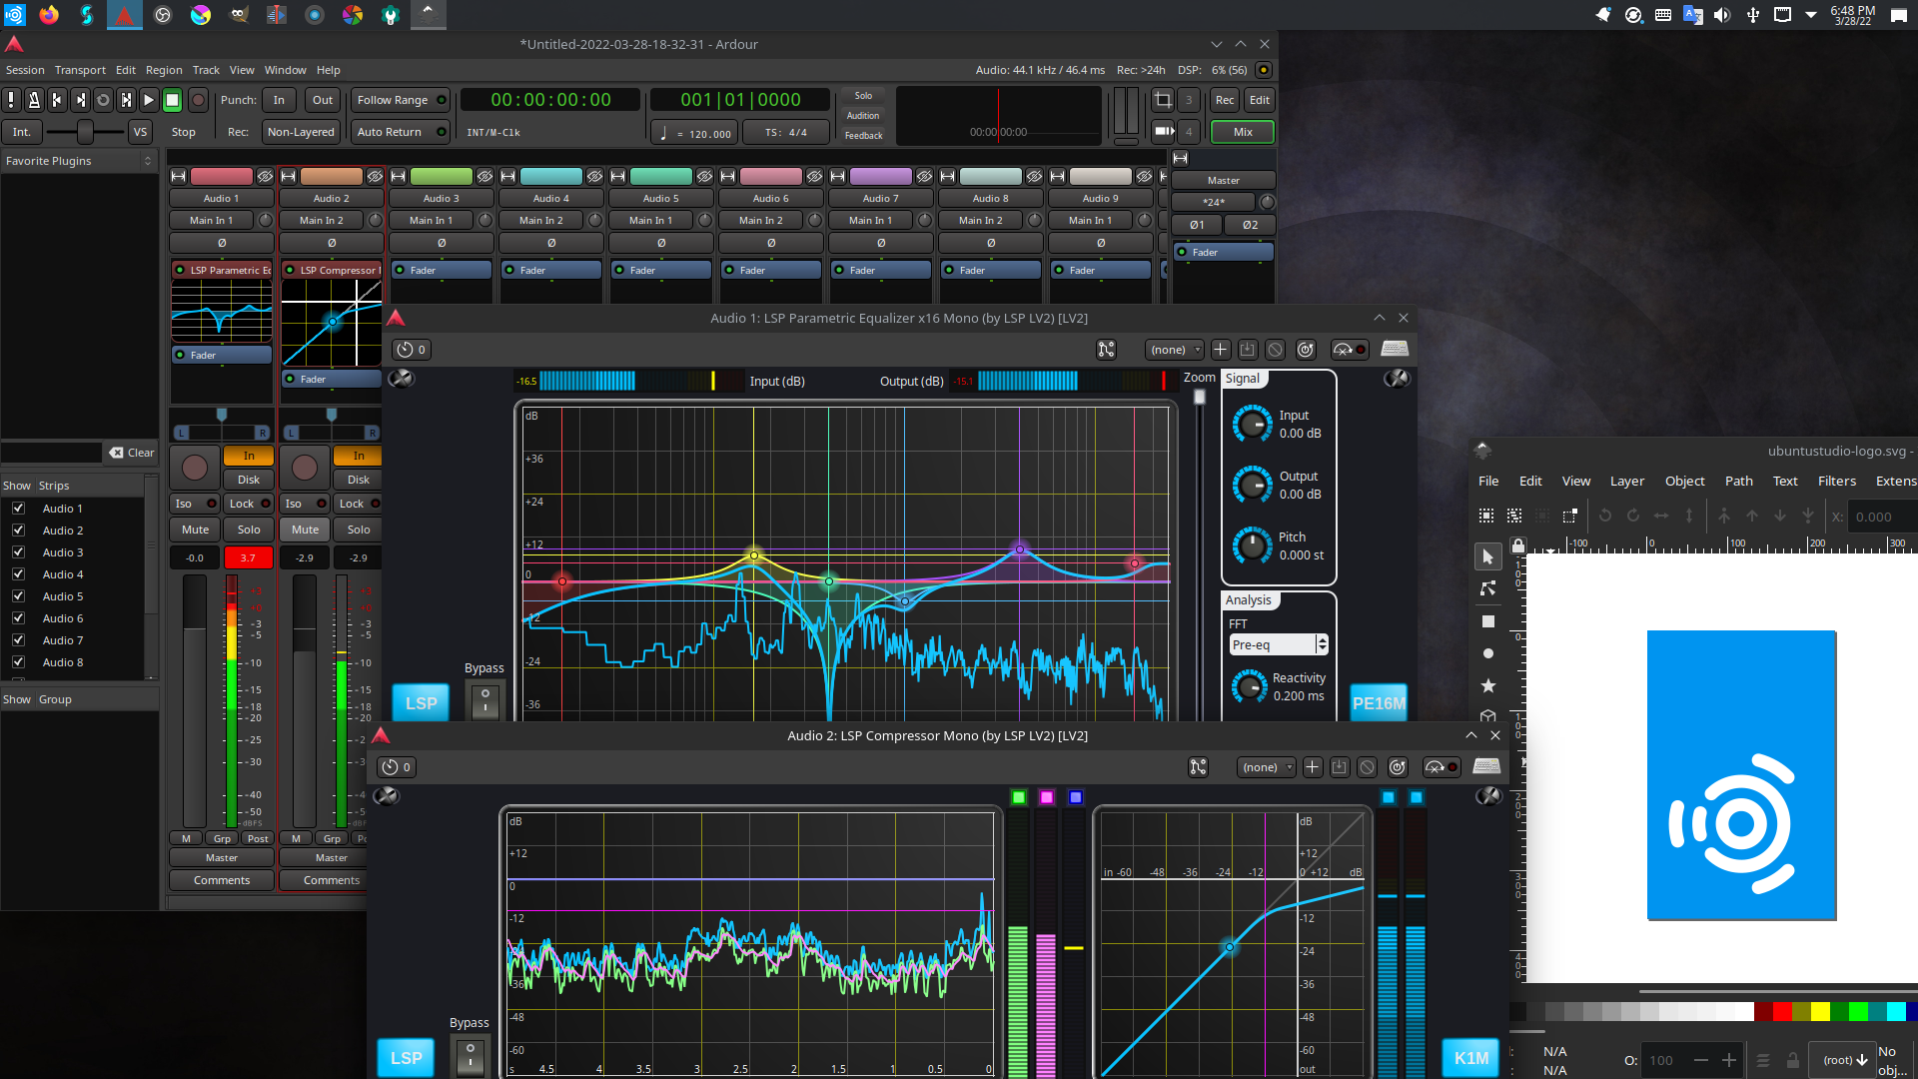Select the PE16M plugin preset icon
Image resolution: width=1918 pixels, height=1079 pixels.
point(1378,702)
